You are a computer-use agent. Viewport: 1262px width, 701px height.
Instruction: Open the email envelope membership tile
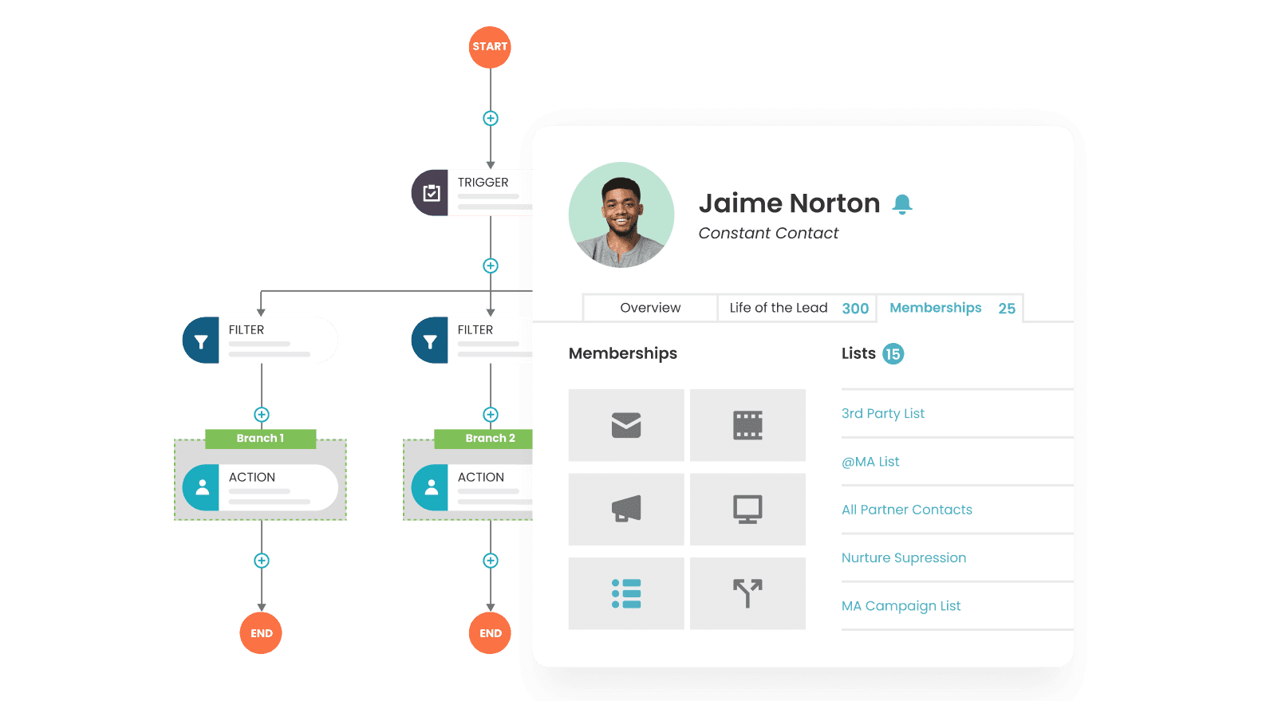[x=626, y=425]
